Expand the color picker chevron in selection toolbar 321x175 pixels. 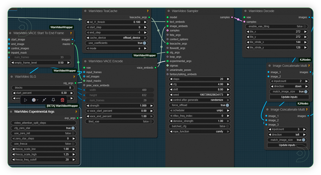pos(37,100)
